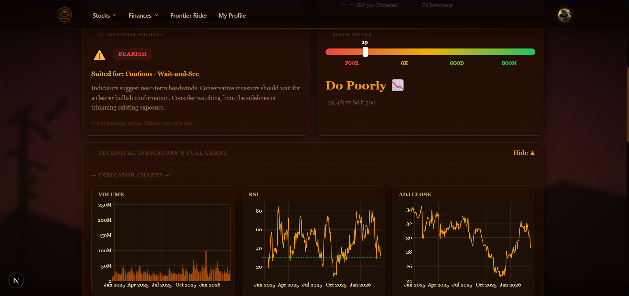Expand the Finances dropdown menu

[x=144, y=16]
